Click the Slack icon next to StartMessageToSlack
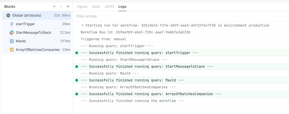 pos(12,33)
